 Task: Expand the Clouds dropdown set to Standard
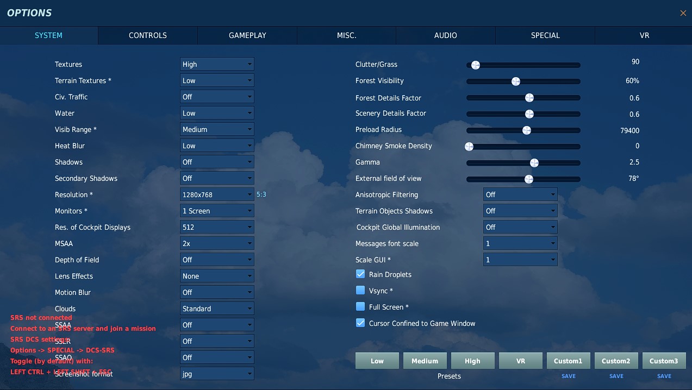coord(217,309)
